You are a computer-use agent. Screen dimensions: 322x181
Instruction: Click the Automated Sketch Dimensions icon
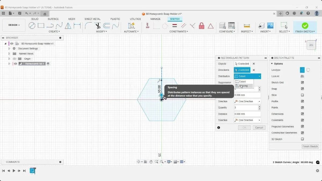point(131,25)
